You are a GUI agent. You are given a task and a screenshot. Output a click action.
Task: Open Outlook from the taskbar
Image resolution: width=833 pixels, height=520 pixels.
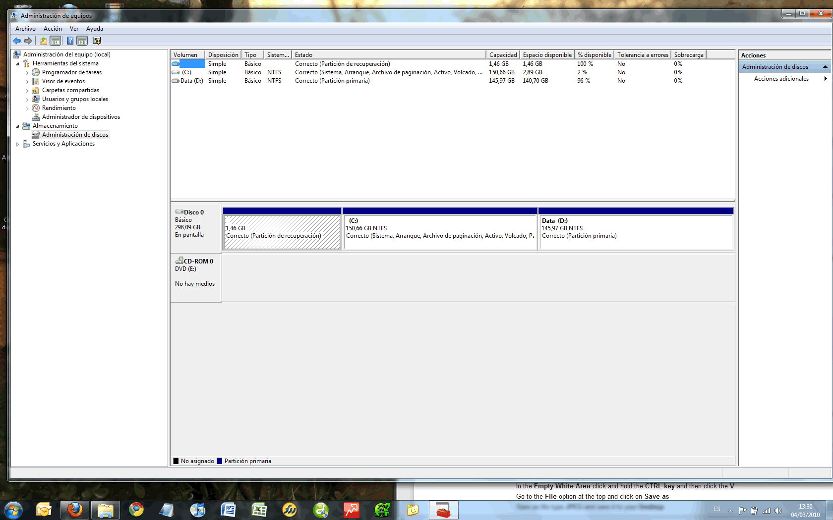tap(44, 510)
